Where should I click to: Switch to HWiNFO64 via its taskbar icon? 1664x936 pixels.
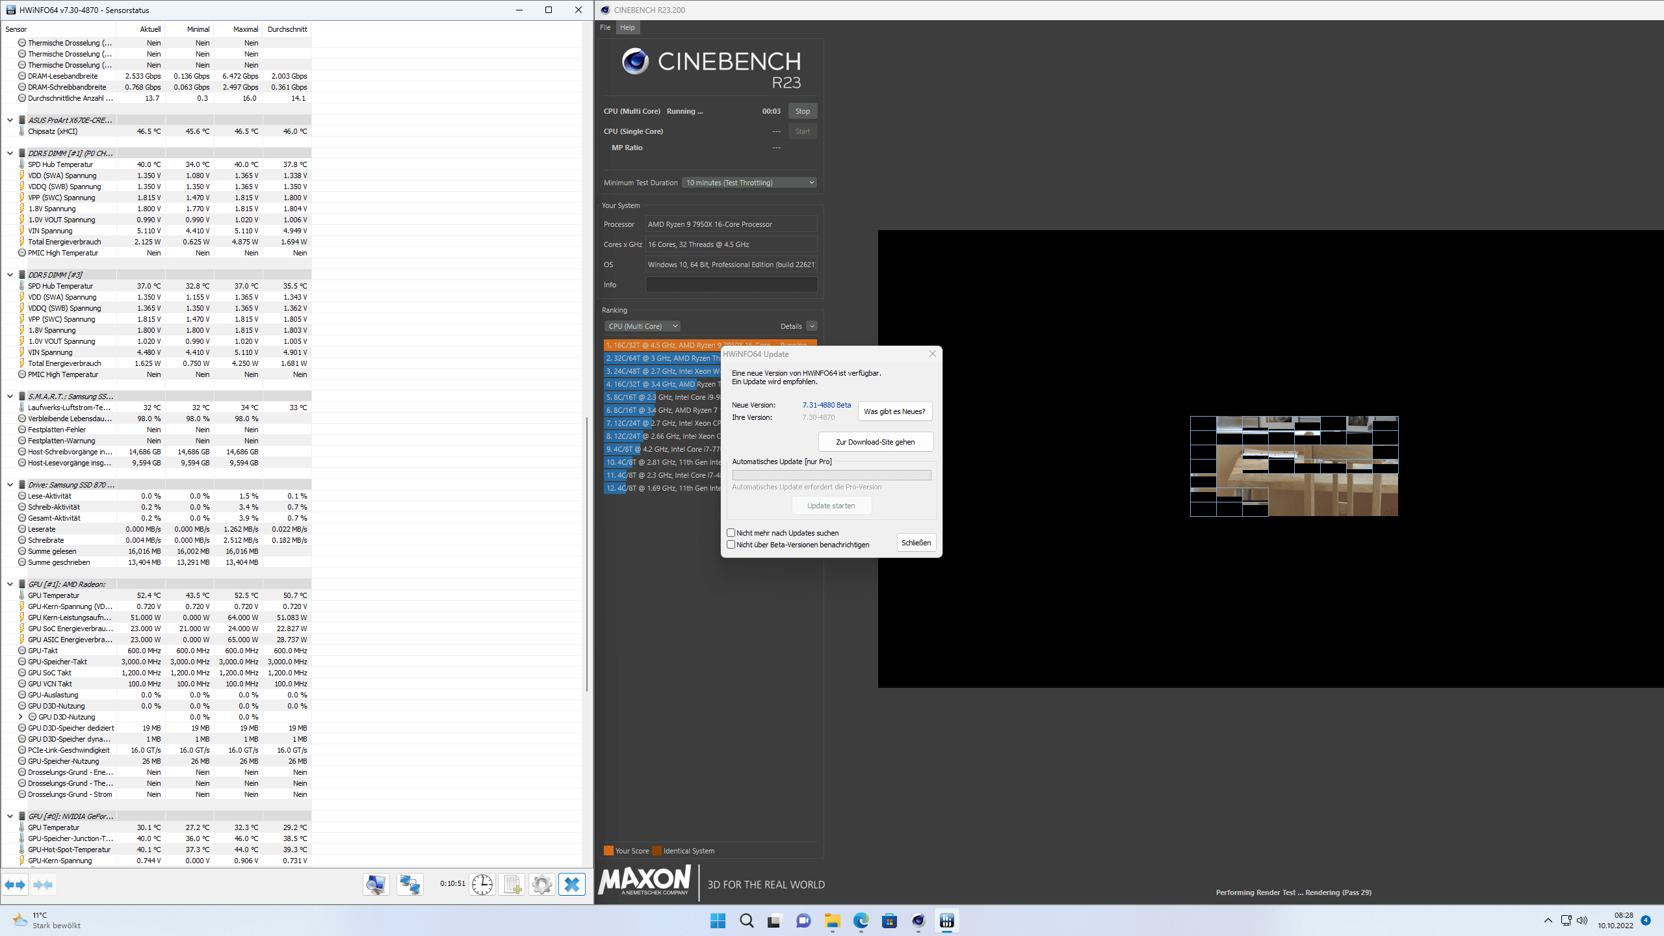[946, 920]
